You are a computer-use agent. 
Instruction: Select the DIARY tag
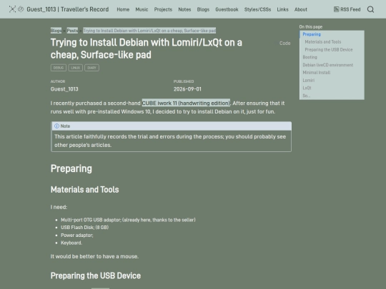point(91,68)
